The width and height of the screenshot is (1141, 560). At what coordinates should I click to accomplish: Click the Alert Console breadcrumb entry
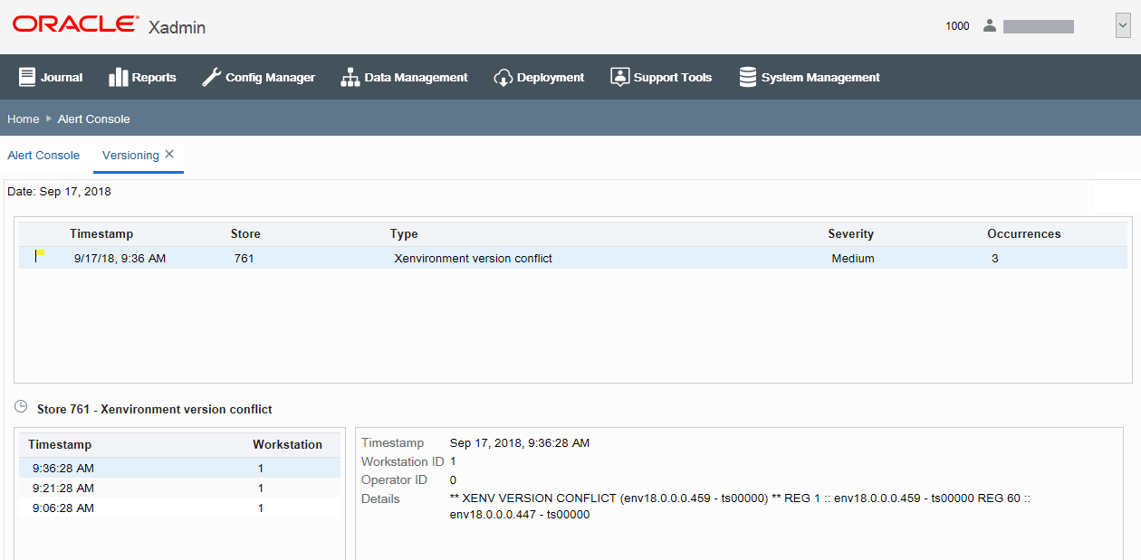pos(93,119)
